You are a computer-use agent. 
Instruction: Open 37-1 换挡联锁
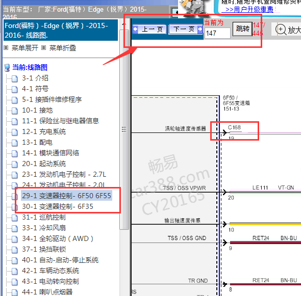click(x=44, y=250)
